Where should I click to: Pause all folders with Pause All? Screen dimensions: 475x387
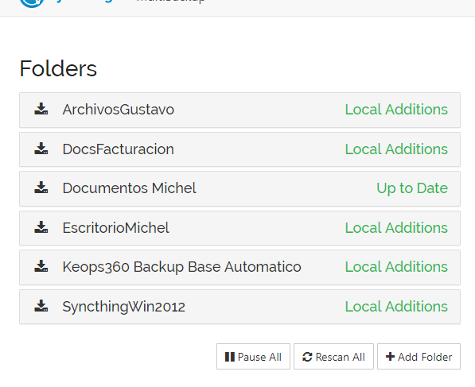click(x=253, y=357)
